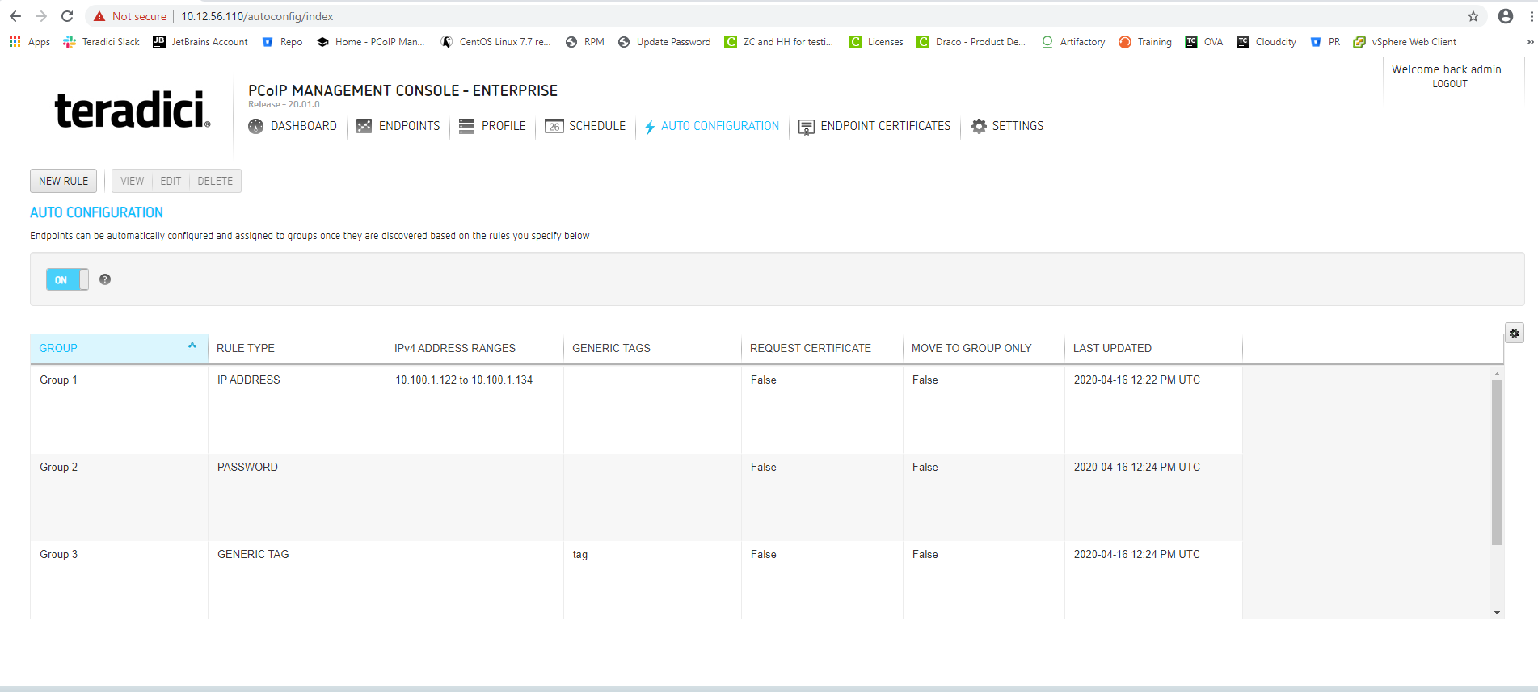The height and width of the screenshot is (692, 1538).
Task: Open the vSphere Web Client bookmark
Action: pos(1405,42)
